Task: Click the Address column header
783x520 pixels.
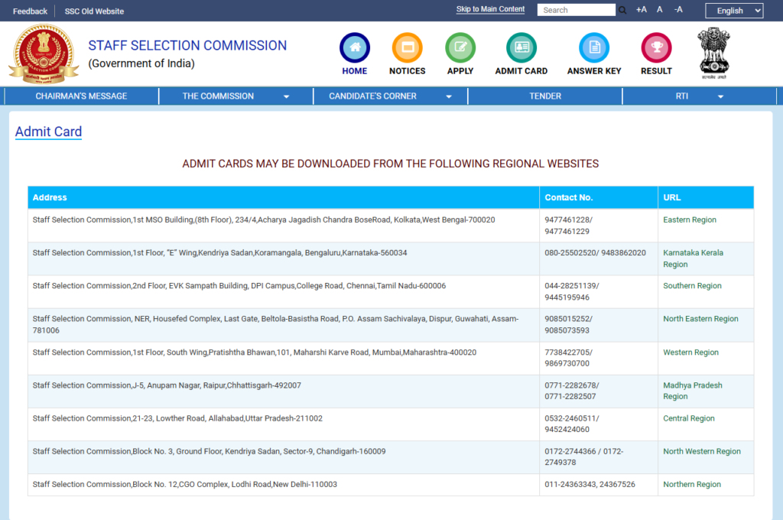Action: 284,197
